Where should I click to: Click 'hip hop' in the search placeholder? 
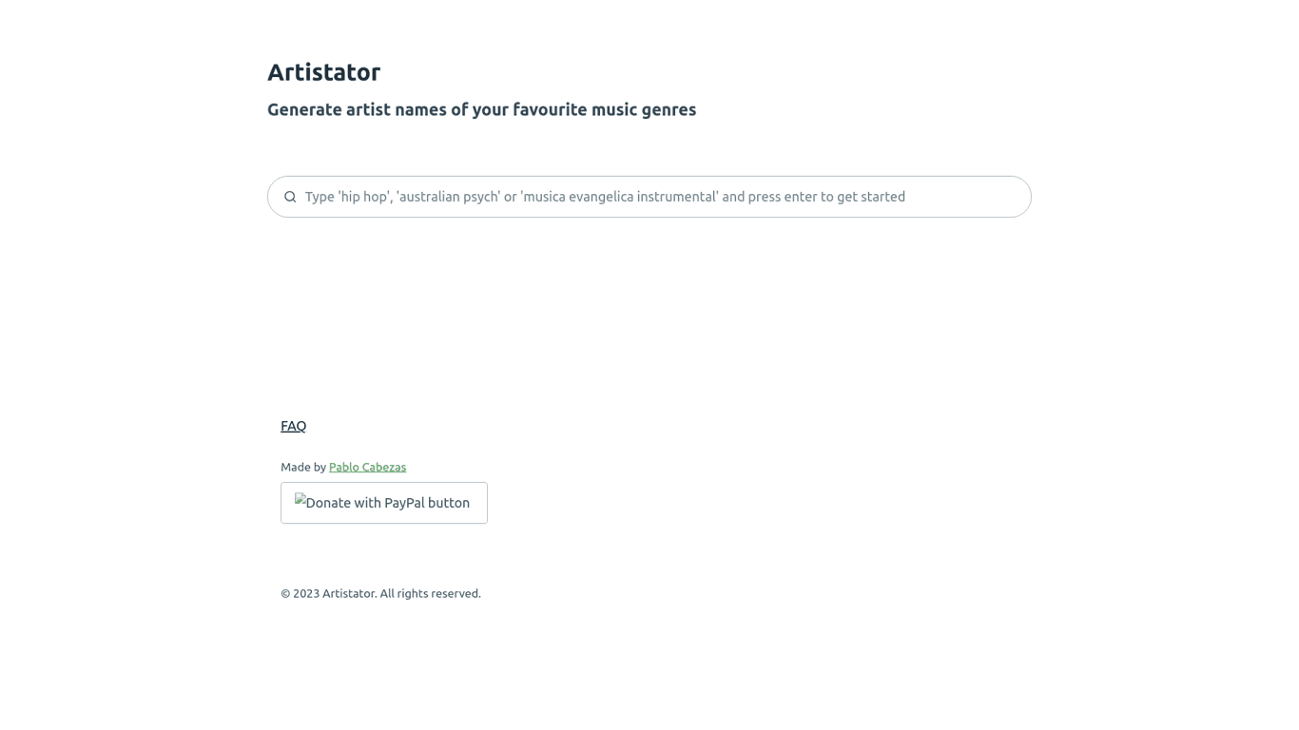coord(364,197)
